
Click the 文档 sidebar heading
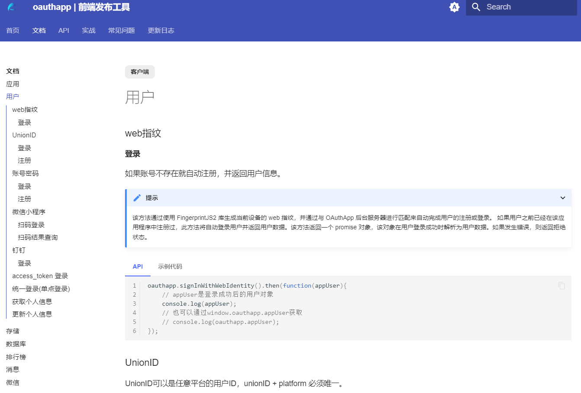tap(13, 71)
